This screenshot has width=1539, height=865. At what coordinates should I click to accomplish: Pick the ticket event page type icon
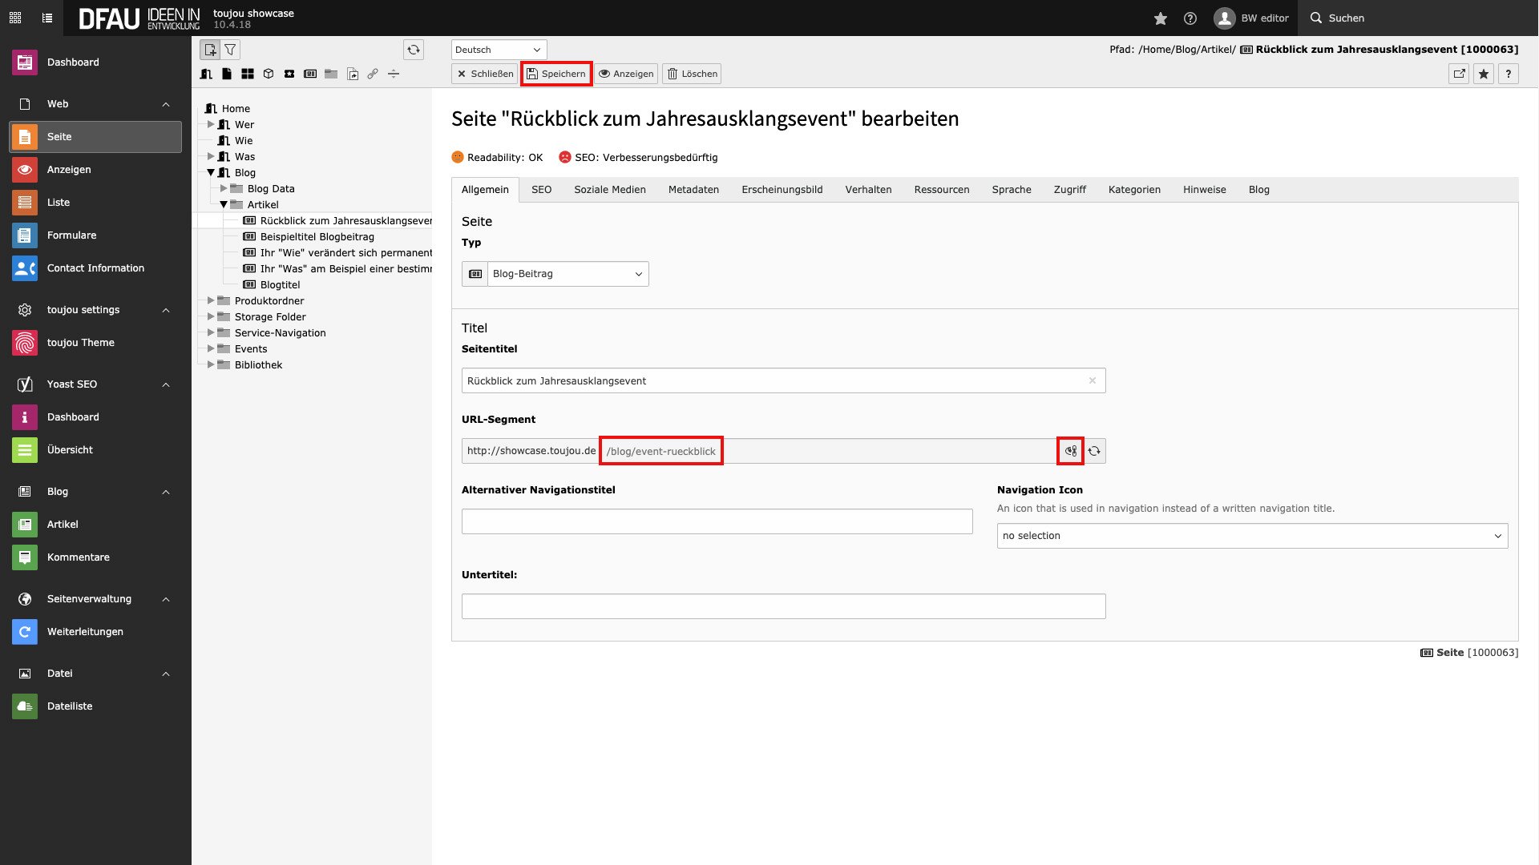(x=289, y=74)
